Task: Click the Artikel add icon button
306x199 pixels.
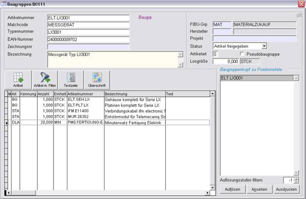Action: pyautogui.click(x=18, y=80)
